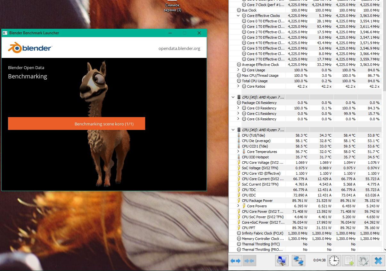The image size is (386, 271).
Task: Collapse the CPU [#0] section above Package C6 Residency
Action: click(x=233, y=97)
